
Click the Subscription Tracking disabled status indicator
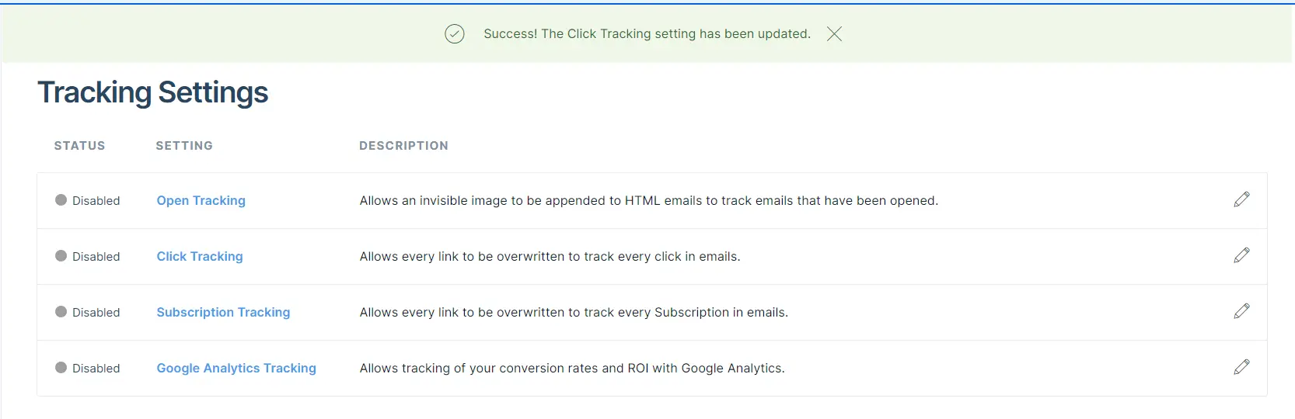[61, 312]
